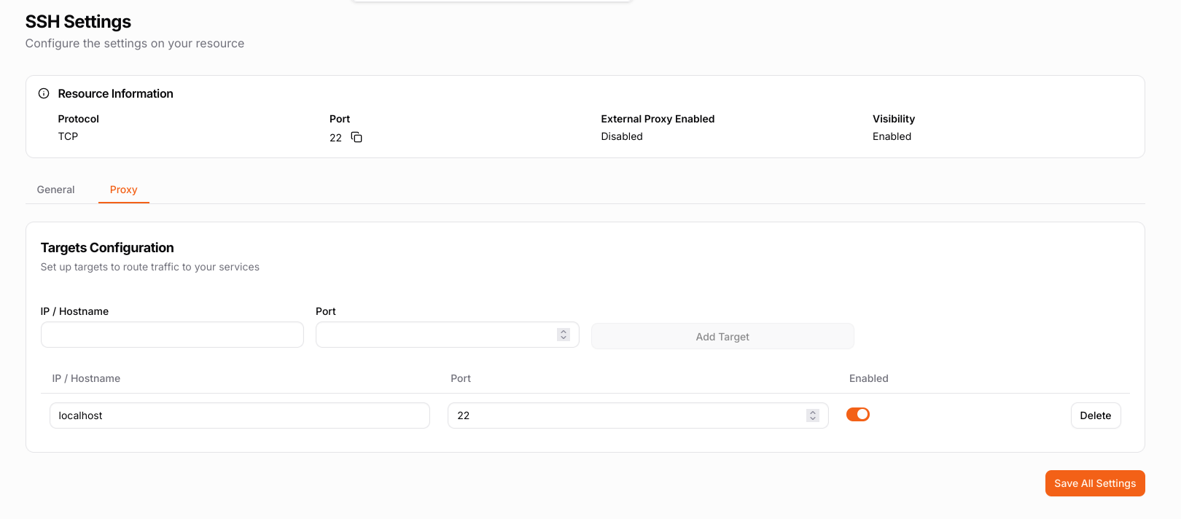Increase the new target port value
The height and width of the screenshot is (519, 1181).
[x=564, y=332]
